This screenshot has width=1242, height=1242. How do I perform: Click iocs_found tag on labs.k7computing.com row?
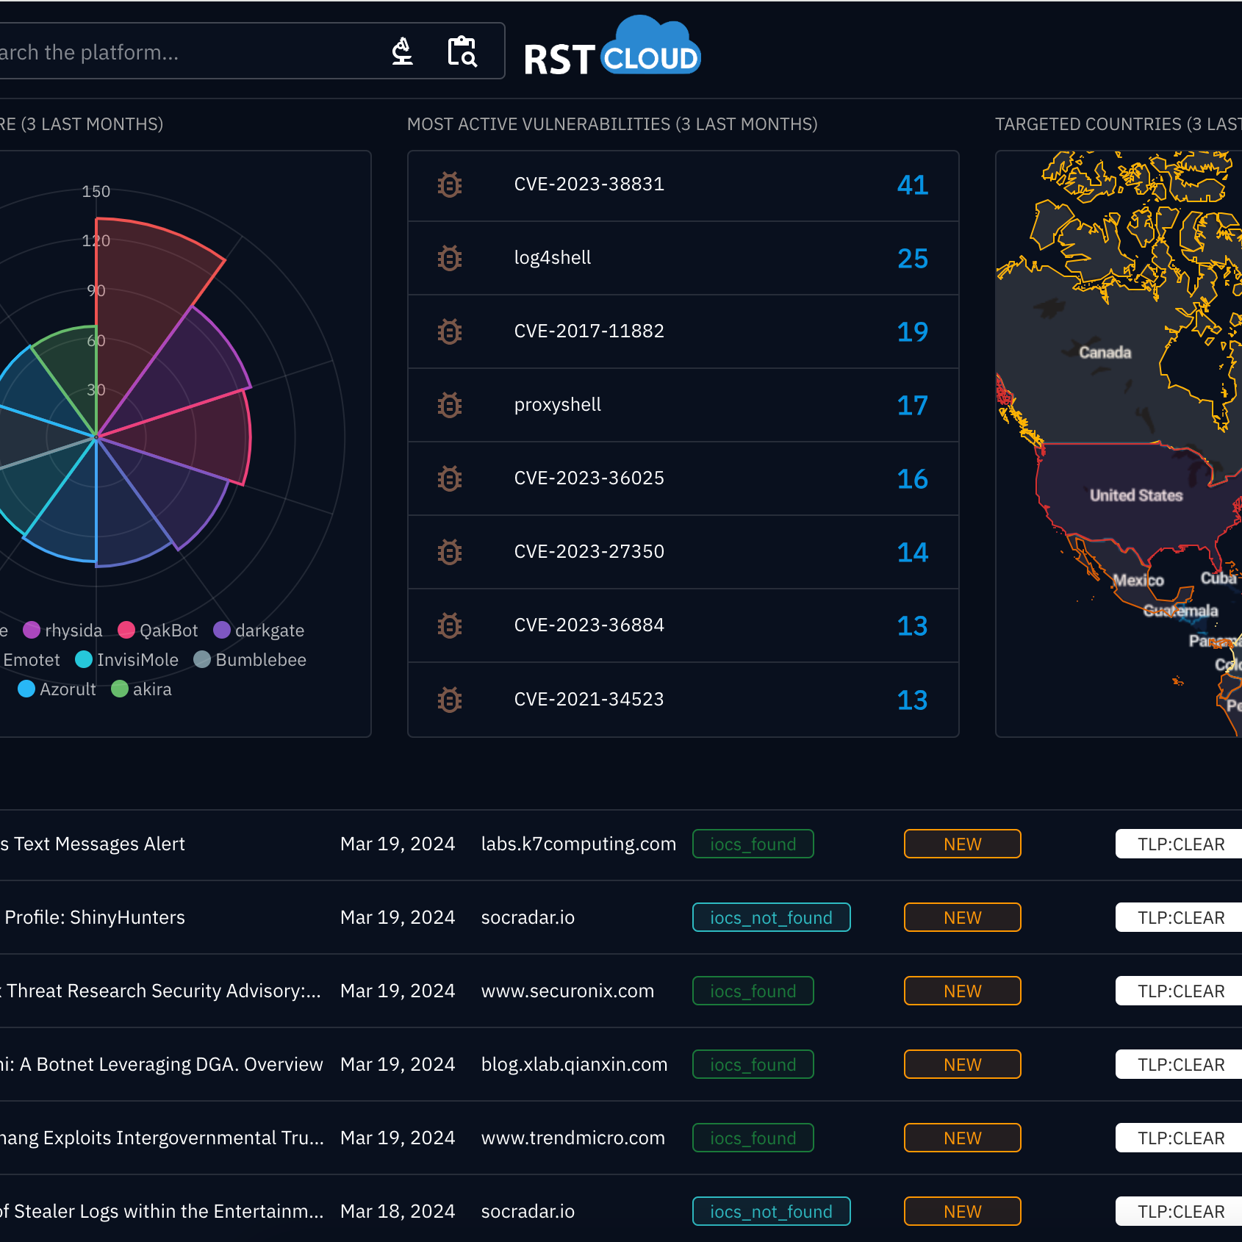(x=753, y=844)
